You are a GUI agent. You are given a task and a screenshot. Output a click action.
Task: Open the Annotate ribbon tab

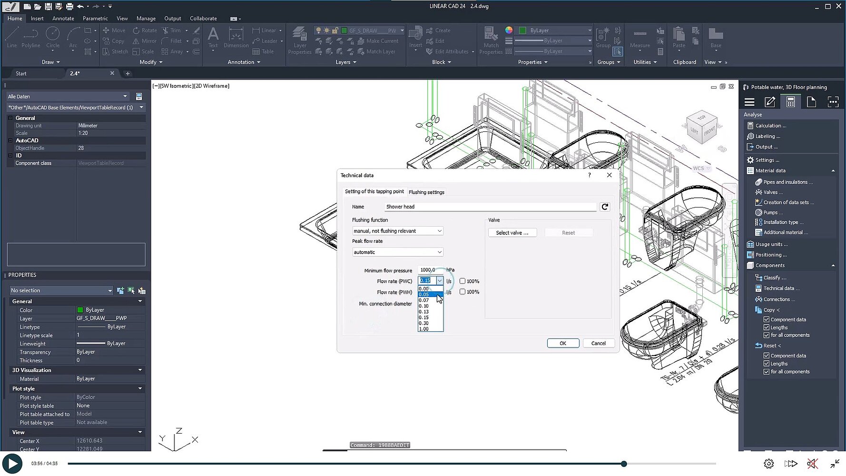63,19
